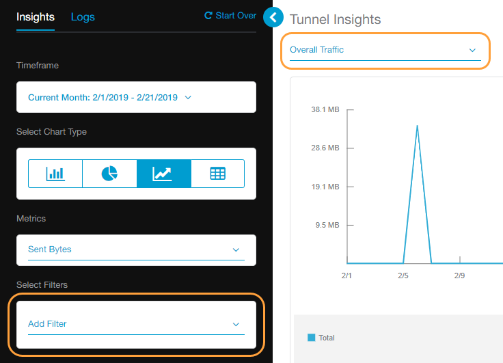Click the blue Total legend swatch

(312, 338)
